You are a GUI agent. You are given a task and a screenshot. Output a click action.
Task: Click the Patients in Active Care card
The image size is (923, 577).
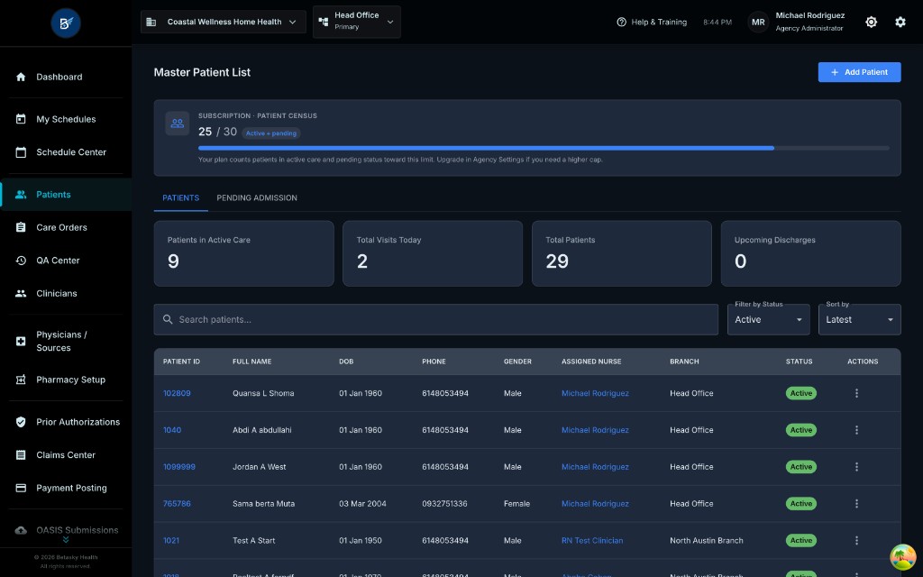coord(243,253)
